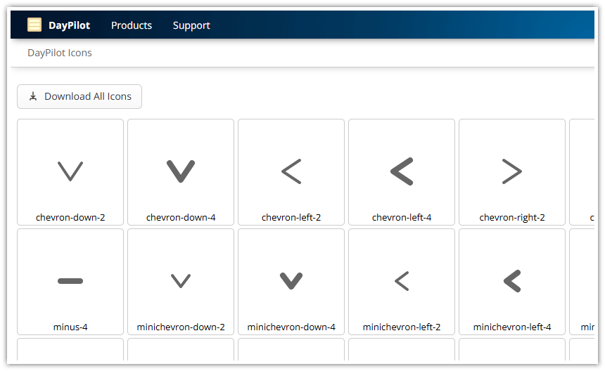Click the DayPilot logo icon
Image resolution: width=605 pixels, height=371 pixels.
(34, 25)
